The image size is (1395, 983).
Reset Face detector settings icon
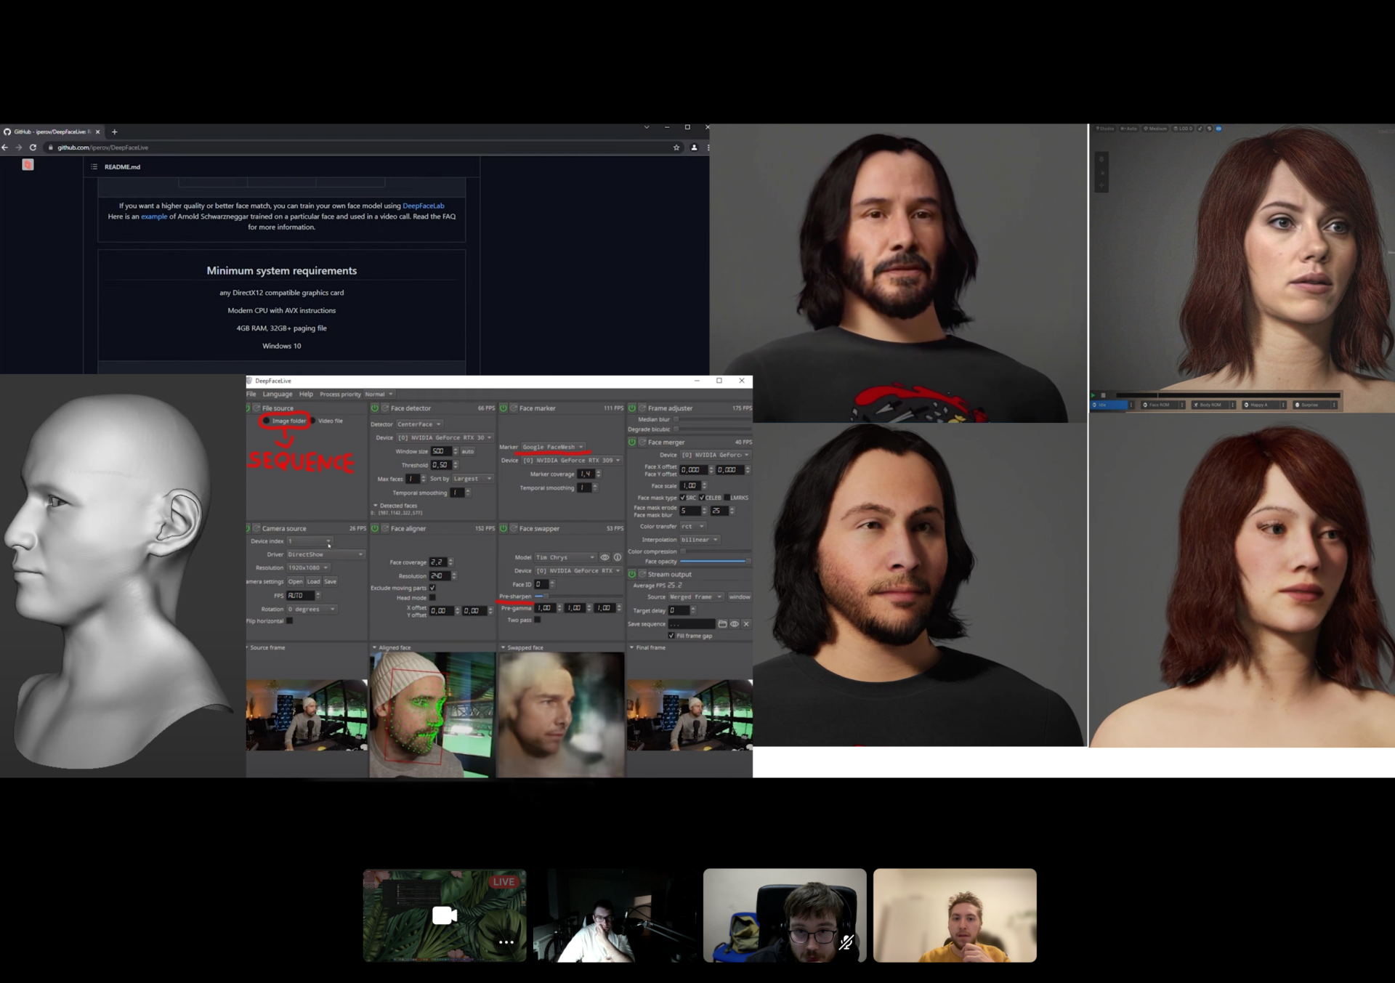pos(385,408)
